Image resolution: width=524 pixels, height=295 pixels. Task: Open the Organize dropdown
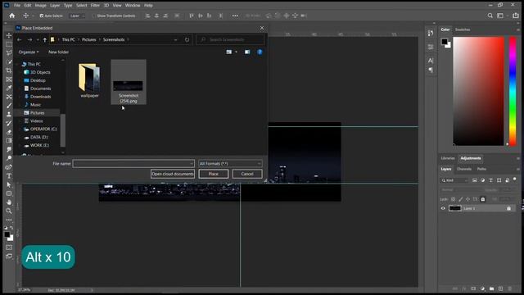click(29, 52)
